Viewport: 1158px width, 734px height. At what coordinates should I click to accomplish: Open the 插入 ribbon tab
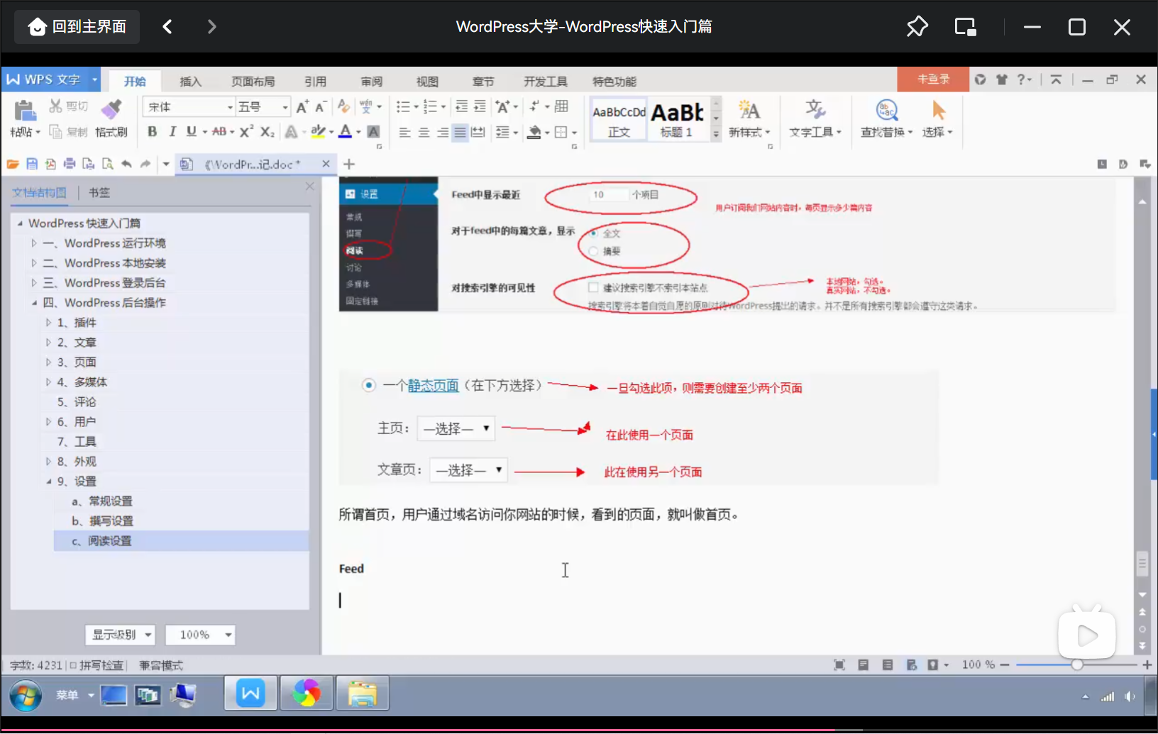(x=190, y=82)
